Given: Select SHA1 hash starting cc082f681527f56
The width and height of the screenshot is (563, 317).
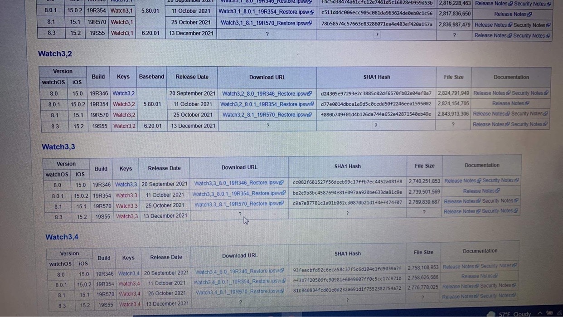Looking at the screenshot, I should point(347,182).
